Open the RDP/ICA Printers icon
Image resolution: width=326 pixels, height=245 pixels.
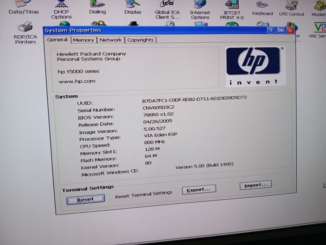[x=25, y=33]
